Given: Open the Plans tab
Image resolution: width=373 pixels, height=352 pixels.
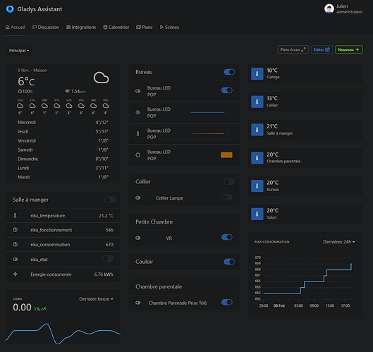Looking at the screenshot, I should tap(144, 27).
